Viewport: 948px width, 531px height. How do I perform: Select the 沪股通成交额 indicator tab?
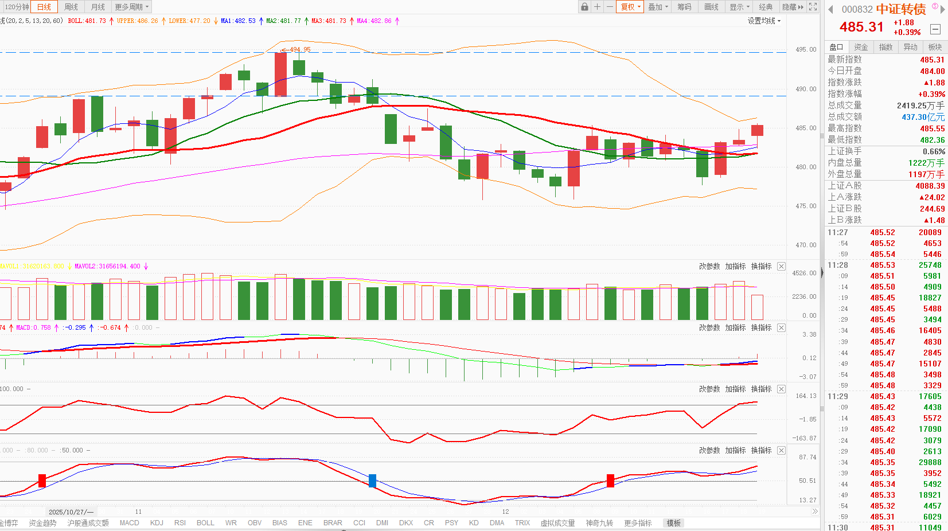point(88,523)
